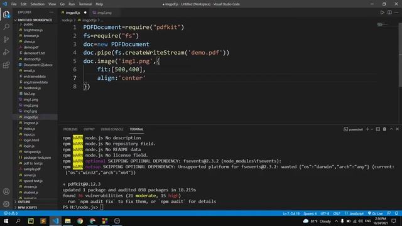The image size is (402, 226).
Task: Open login.html in the explorer
Action: click(31, 140)
